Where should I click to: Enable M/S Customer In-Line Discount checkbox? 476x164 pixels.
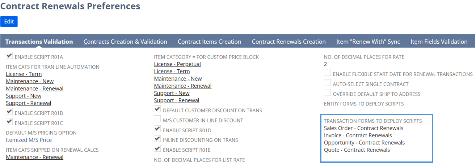pos(157,119)
